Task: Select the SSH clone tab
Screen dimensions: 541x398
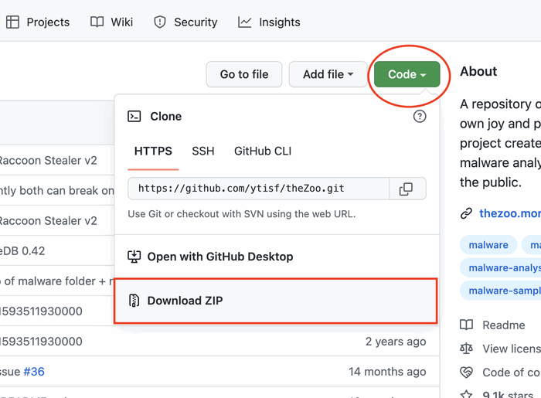Action: (x=203, y=151)
